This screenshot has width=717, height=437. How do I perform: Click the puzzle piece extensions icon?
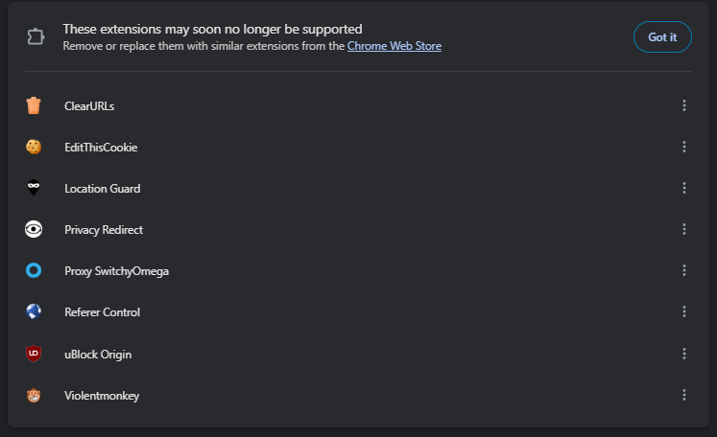[x=36, y=37]
